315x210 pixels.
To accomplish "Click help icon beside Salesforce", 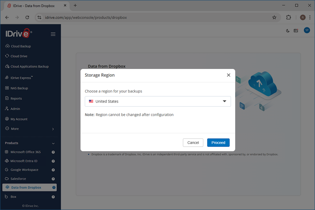I will [x=53, y=179].
